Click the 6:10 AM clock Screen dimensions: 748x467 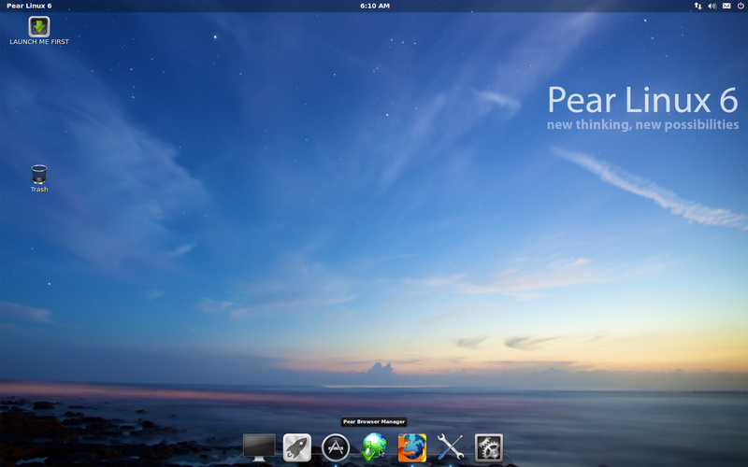click(375, 6)
